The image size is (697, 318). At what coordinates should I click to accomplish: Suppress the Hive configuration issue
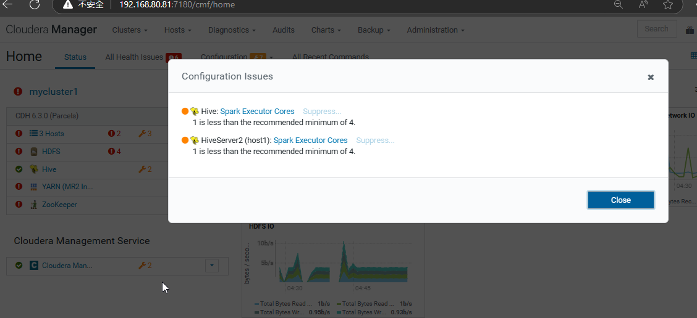click(x=323, y=112)
